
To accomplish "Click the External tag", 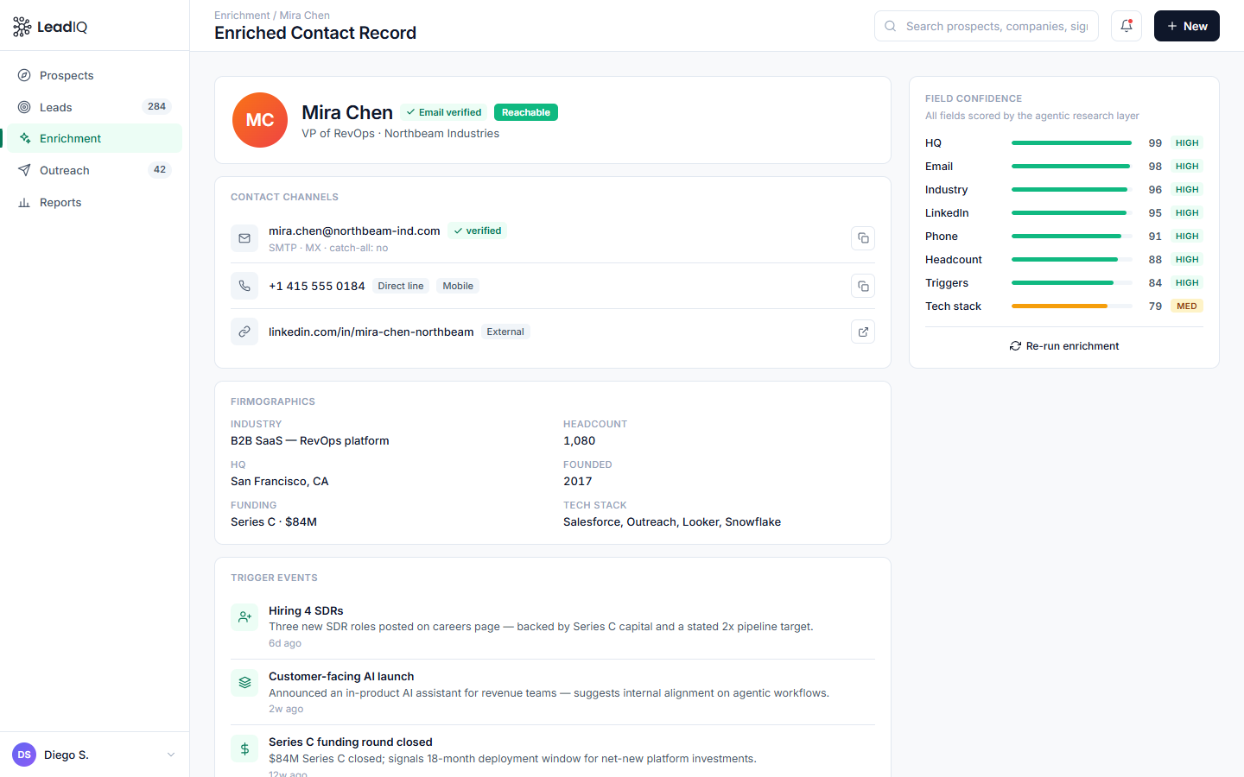I will coord(505,332).
